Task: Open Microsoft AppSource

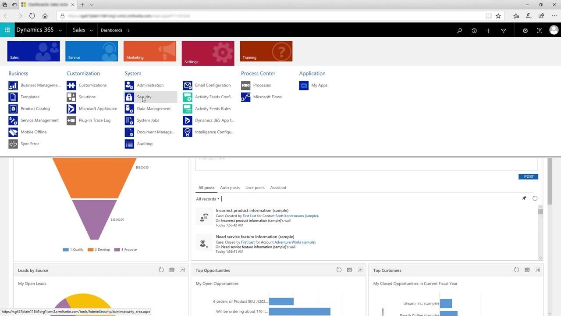Action: pyautogui.click(x=92, y=109)
